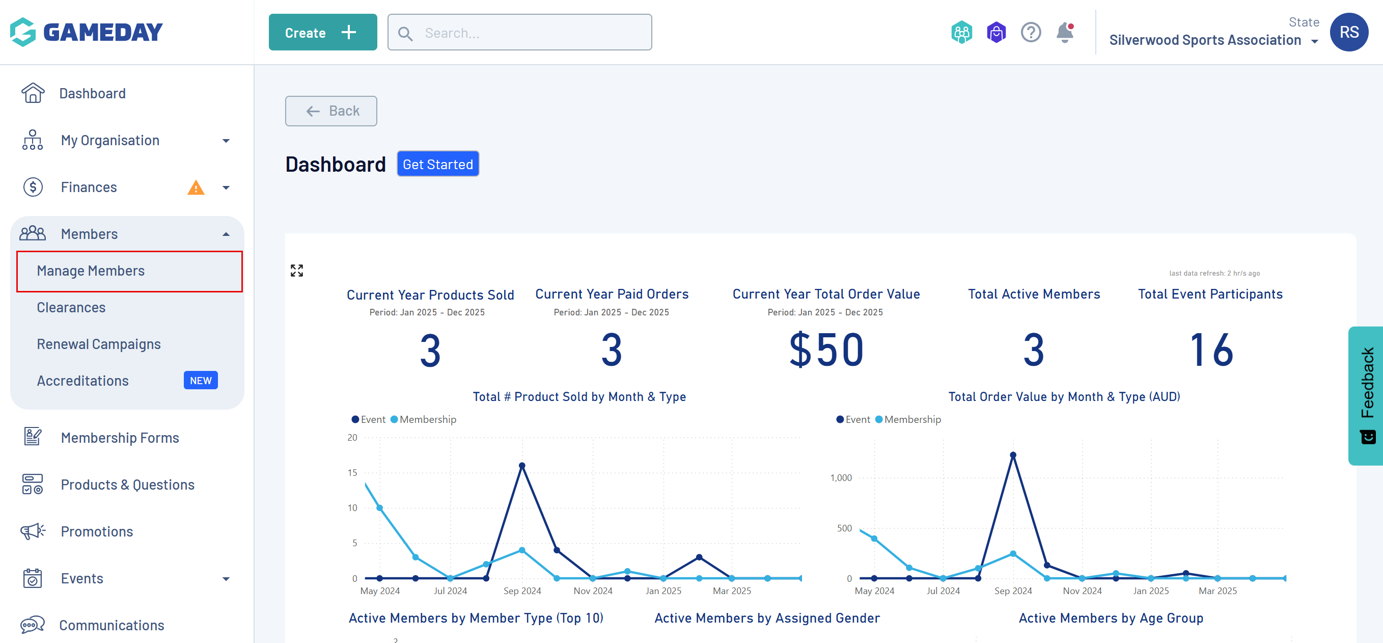Open the help question mark icon
1383x643 pixels.
[1030, 33]
